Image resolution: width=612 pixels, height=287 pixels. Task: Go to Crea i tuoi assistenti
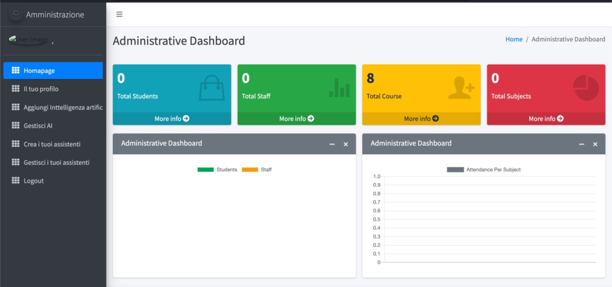pyautogui.click(x=53, y=144)
